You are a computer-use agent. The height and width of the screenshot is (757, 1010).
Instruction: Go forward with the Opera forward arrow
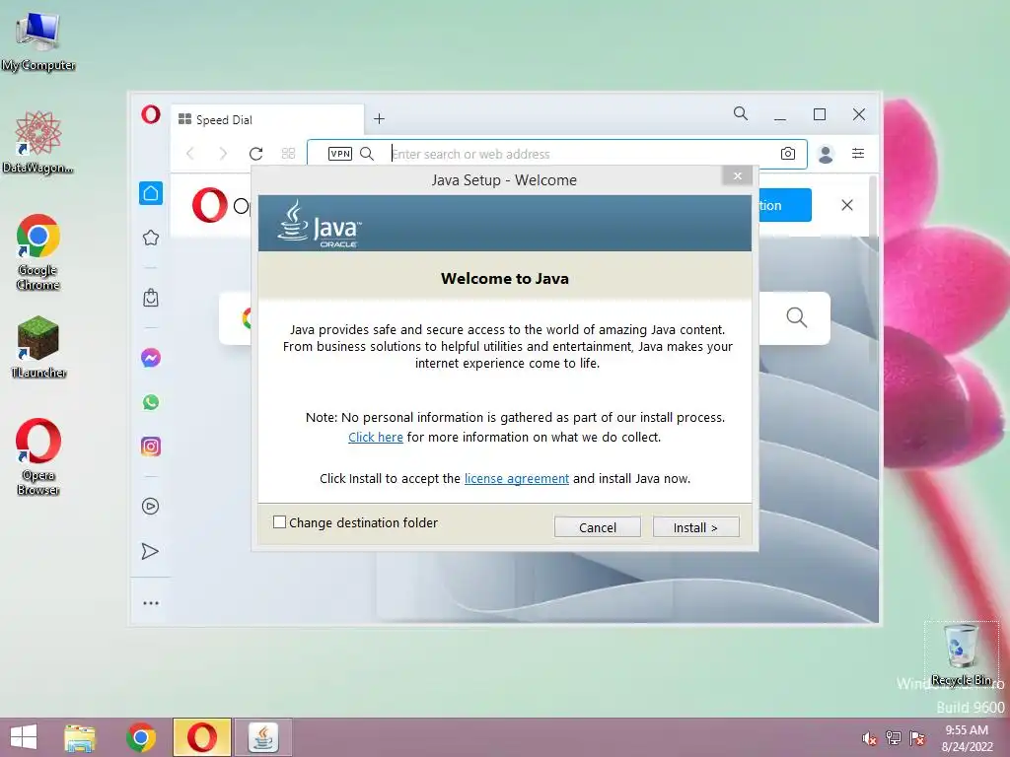click(223, 153)
